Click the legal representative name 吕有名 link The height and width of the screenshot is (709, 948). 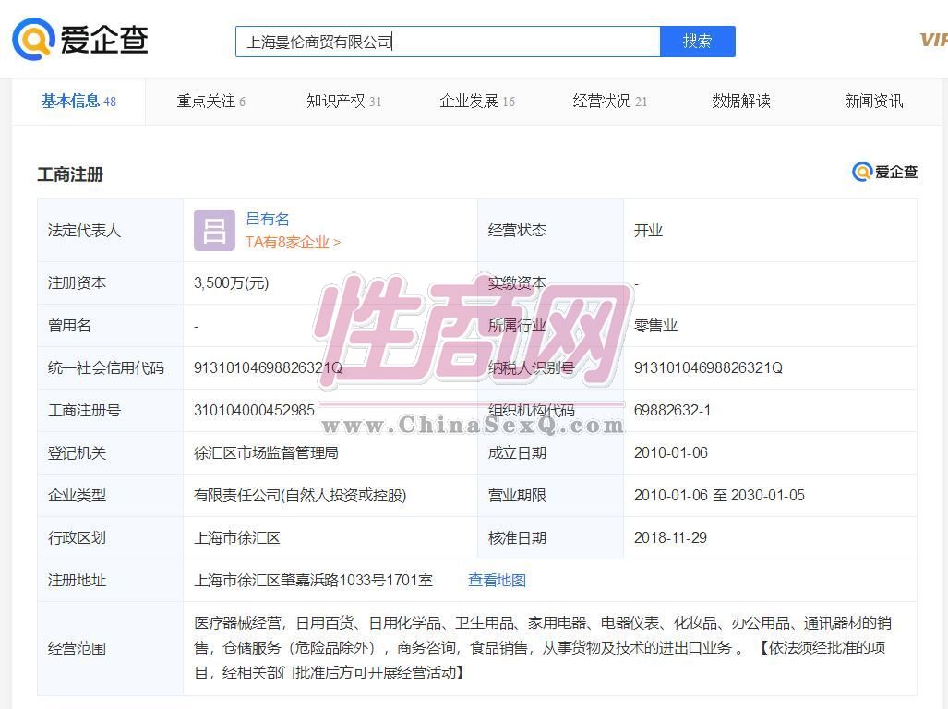point(268,219)
